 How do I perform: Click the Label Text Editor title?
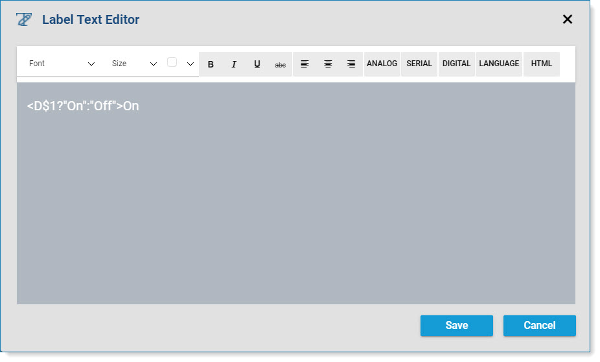91,19
